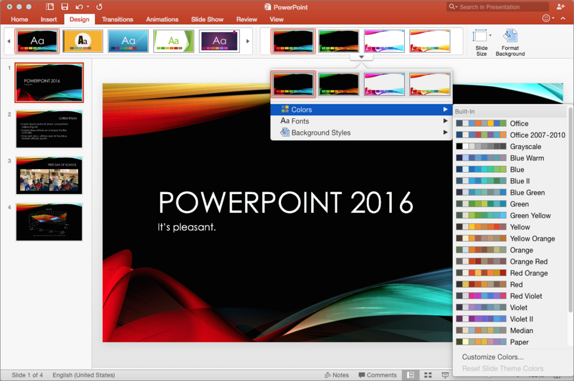Screen dimensions: 574x381
Task: Click Customize Colors option
Action: [493, 357]
